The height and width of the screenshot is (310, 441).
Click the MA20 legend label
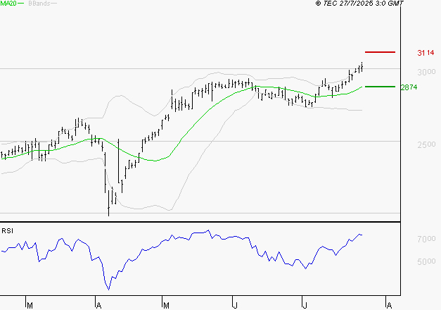click(x=8, y=4)
